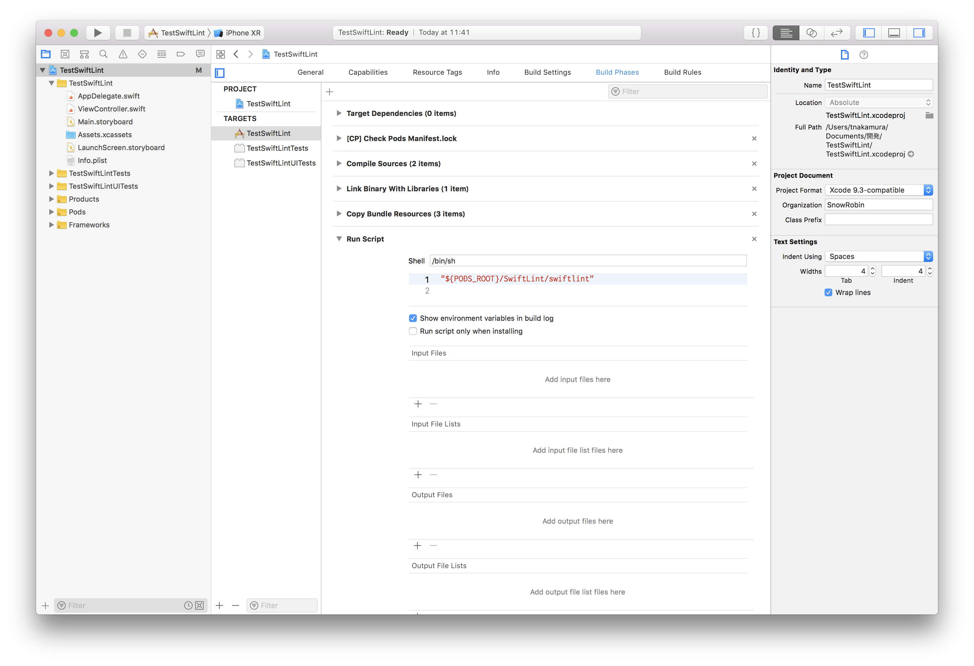Image resolution: width=974 pixels, height=666 pixels.
Task: Switch to the Info tab
Action: point(493,72)
